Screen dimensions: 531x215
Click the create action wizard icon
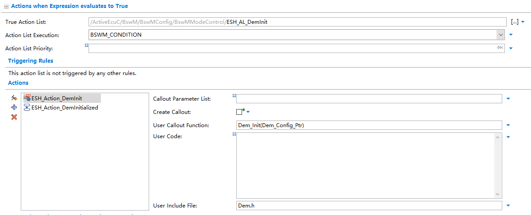click(14, 98)
